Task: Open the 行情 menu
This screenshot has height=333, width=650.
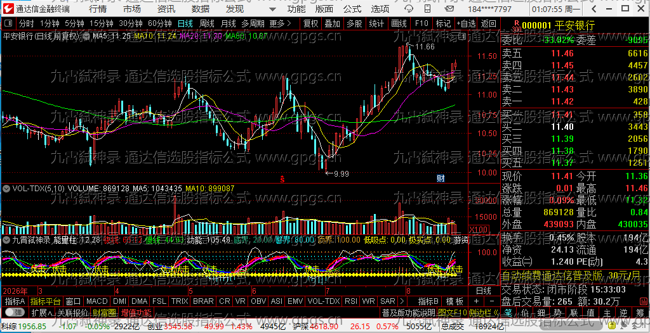Action: (x=97, y=9)
